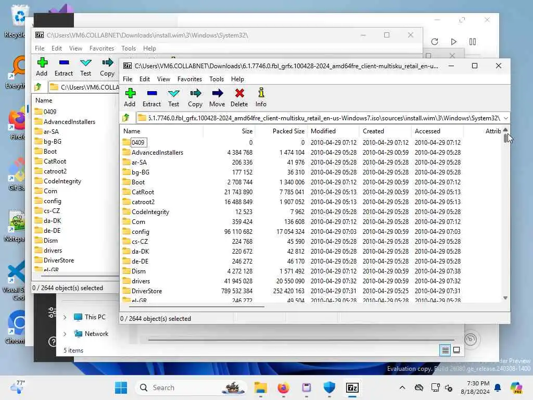Click Extract in the front 7-Zip toolbar
This screenshot has width=533, height=400.
click(151, 97)
